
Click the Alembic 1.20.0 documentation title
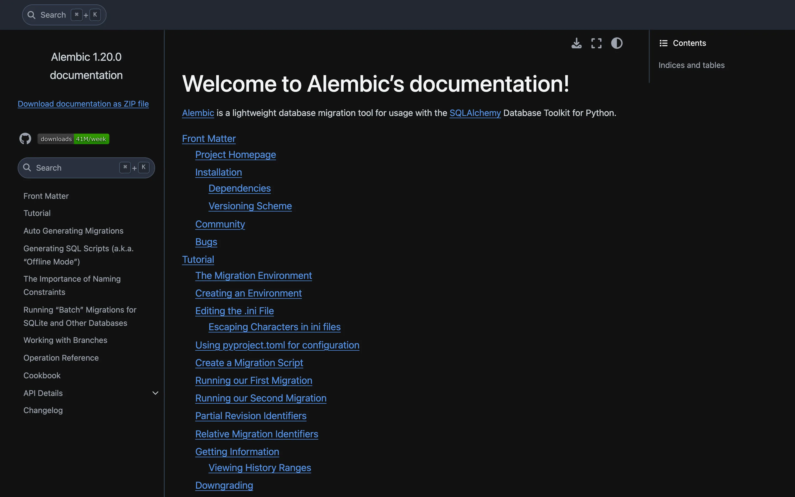click(x=86, y=66)
